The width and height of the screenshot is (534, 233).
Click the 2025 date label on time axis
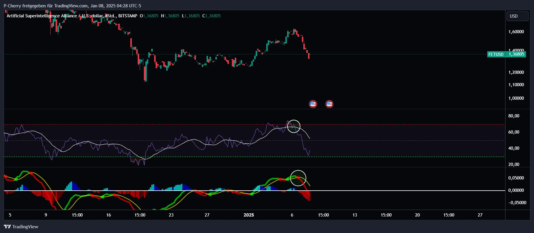point(249,215)
